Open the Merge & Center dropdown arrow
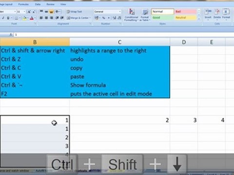Image resolution: width=234 pixels, height=175 pixels. click(x=90, y=18)
